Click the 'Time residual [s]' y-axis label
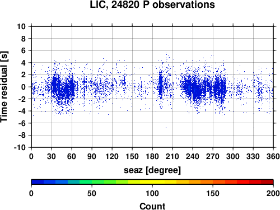280x210 pixels. 4,87
